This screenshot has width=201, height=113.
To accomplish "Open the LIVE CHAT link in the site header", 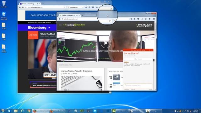I will click(149, 27).
